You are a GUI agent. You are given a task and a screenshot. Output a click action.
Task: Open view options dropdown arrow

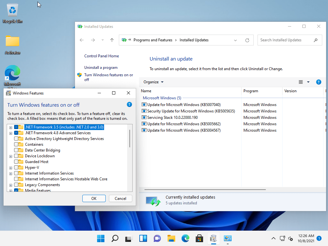tap(308, 82)
